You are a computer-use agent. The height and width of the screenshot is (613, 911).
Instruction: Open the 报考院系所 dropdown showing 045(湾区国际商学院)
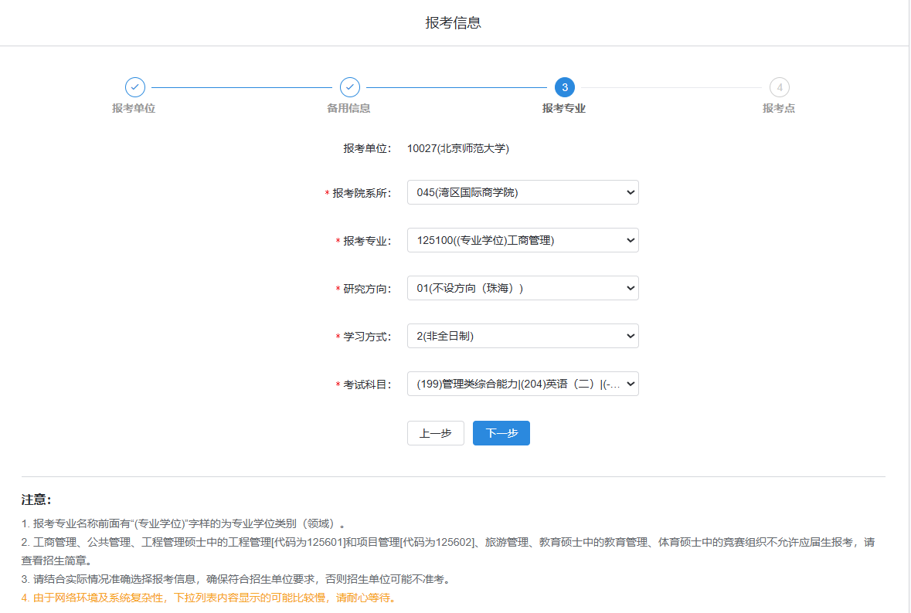(x=522, y=191)
